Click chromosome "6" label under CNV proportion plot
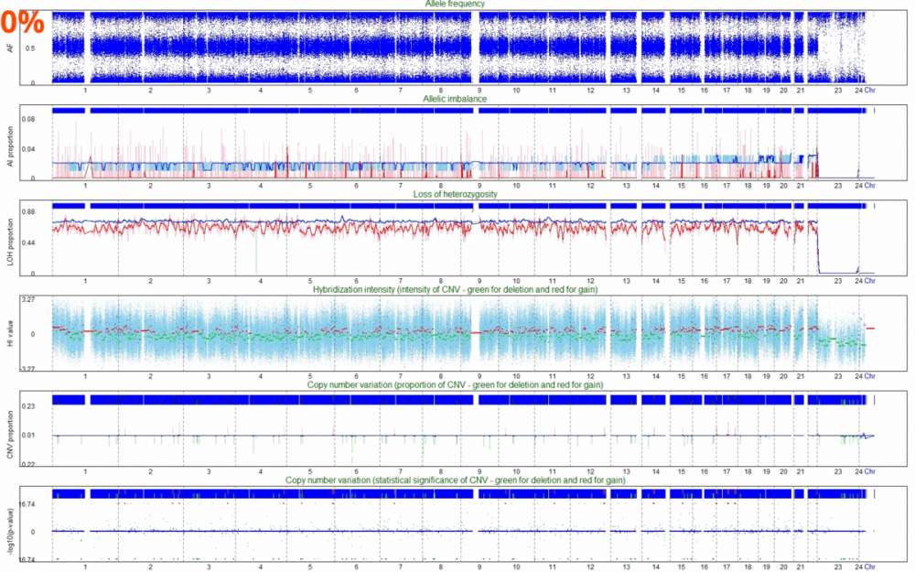The width and height of the screenshot is (915, 572). (x=356, y=471)
